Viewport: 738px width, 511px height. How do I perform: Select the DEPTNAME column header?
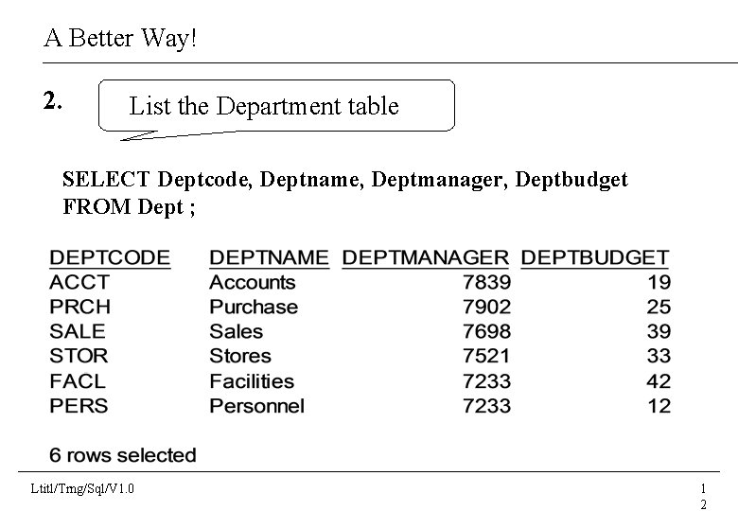coord(269,257)
